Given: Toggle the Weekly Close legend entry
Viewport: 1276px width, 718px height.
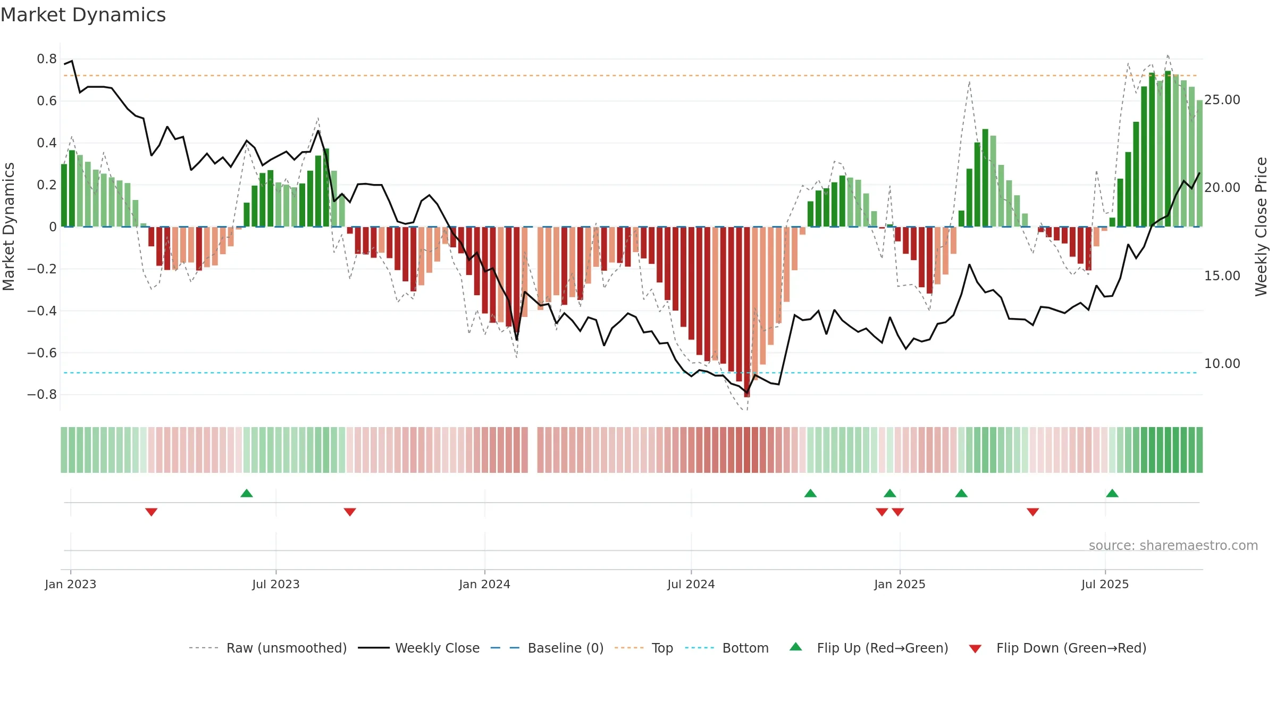Looking at the screenshot, I should coord(419,648).
